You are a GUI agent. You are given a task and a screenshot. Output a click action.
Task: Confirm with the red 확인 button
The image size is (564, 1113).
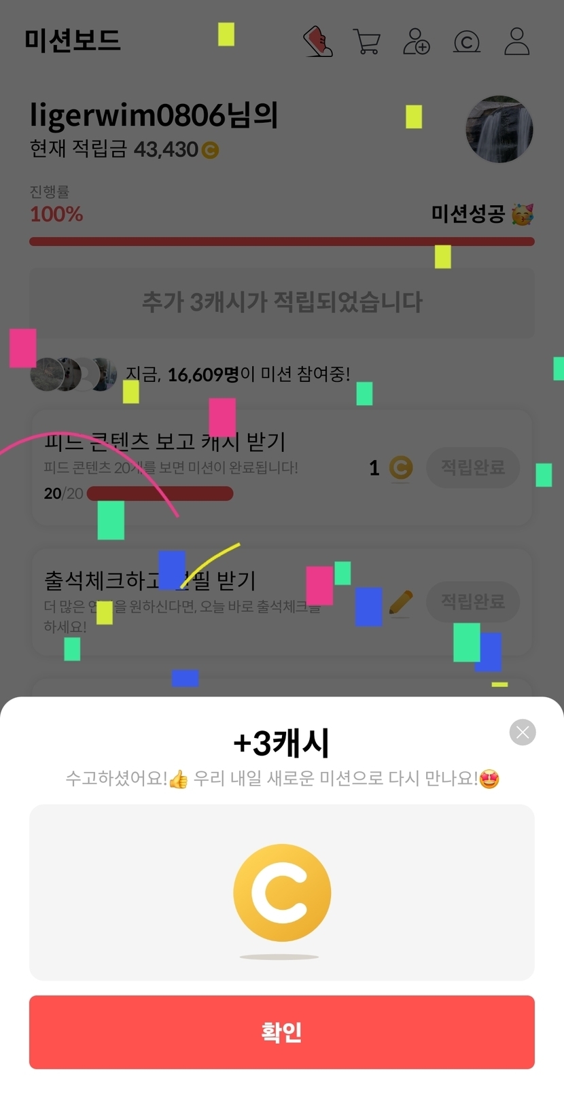pos(282,1032)
